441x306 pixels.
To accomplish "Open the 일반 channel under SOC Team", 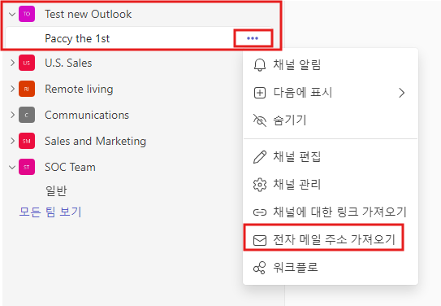I will pos(56,191).
